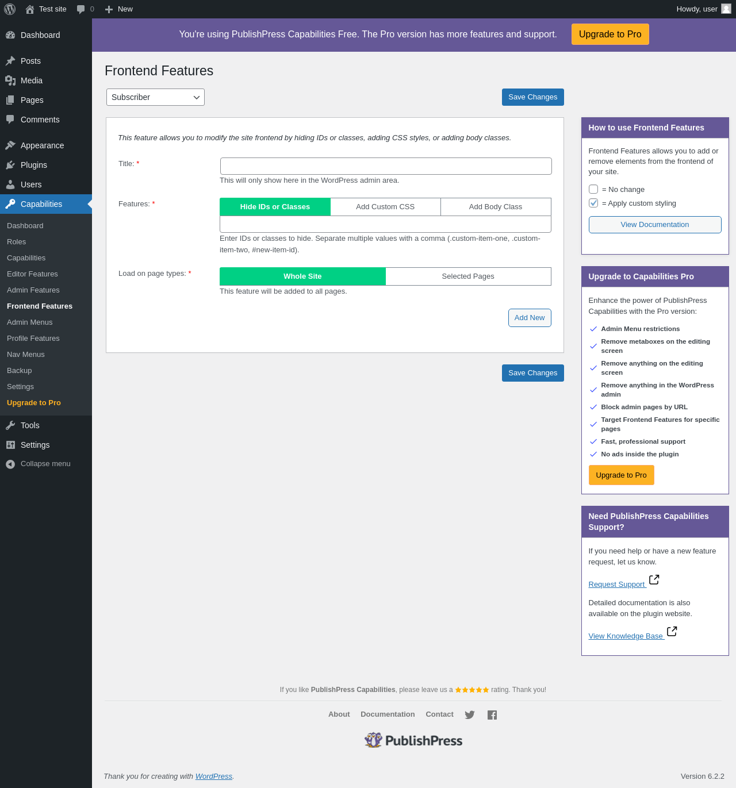Click the Facebook icon in footer
Viewport: 736px width, 788px height.
(x=492, y=715)
